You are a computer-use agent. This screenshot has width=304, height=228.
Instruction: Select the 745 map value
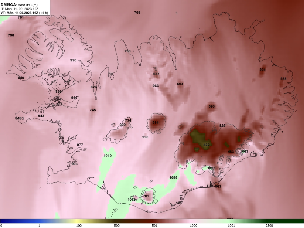click(x=93, y=110)
